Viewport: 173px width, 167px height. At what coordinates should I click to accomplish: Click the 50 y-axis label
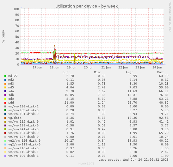pos(17,37)
